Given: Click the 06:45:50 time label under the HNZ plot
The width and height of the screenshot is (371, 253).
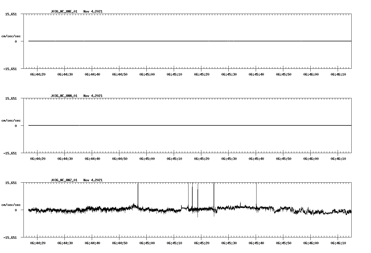Looking at the screenshot, I should coord(284,243).
